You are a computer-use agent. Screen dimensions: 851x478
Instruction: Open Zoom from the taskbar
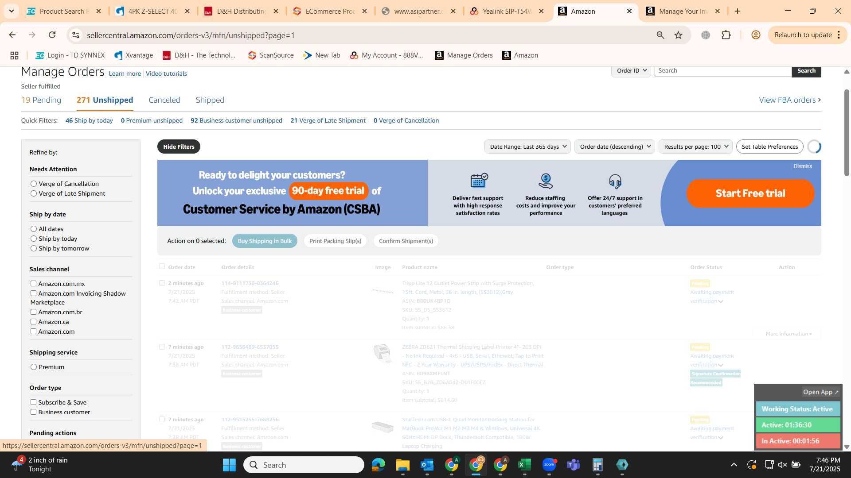point(549,465)
